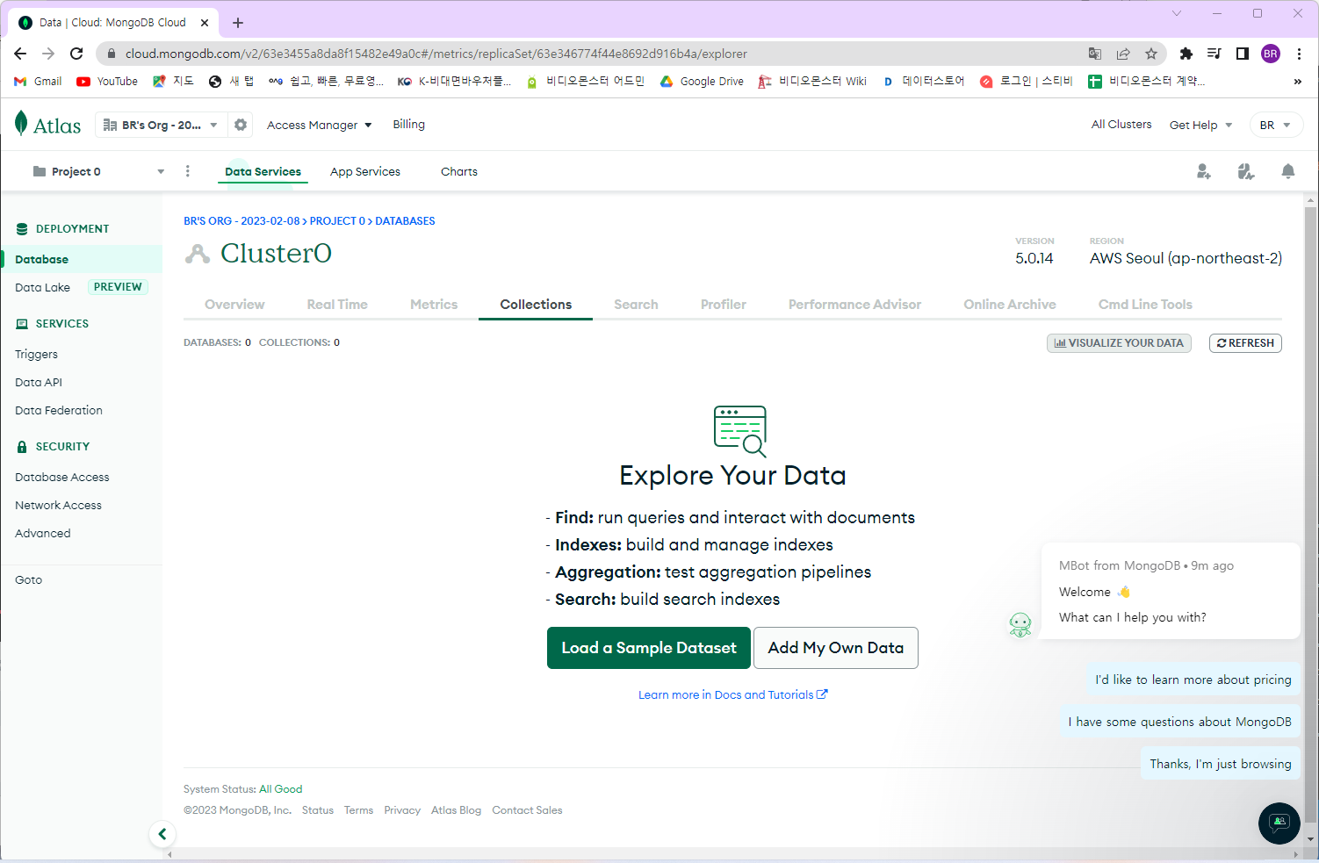Open Cmd Line Tools tab

[1145, 305]
